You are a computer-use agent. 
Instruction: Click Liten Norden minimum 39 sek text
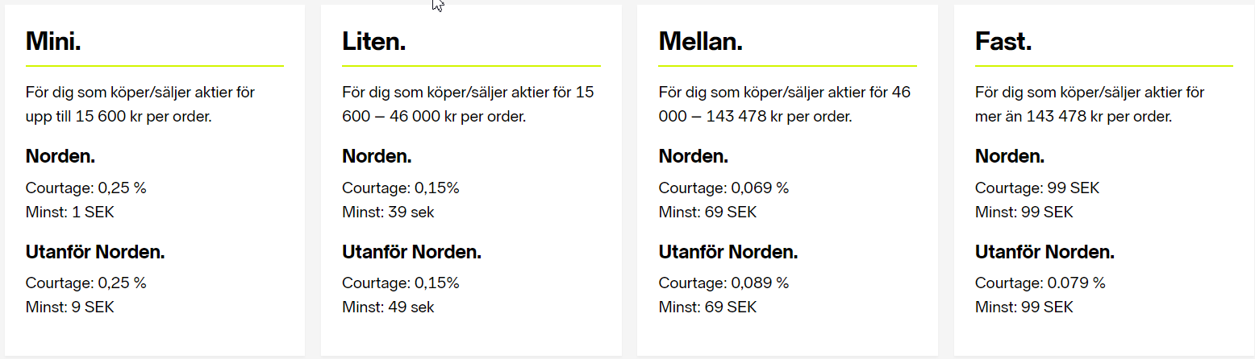coord(388,213)
